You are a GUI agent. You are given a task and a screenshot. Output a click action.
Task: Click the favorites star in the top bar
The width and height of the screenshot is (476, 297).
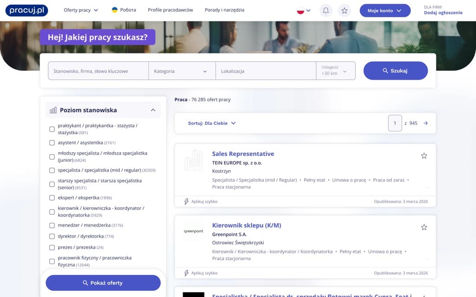click(344, 10)
